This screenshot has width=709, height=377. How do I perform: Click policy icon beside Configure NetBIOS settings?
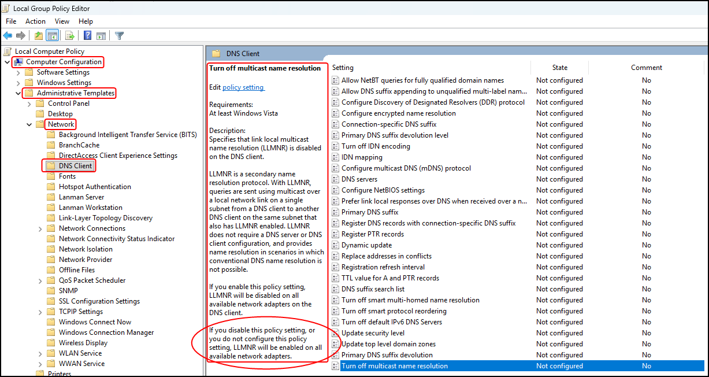[x=335, y=190]
